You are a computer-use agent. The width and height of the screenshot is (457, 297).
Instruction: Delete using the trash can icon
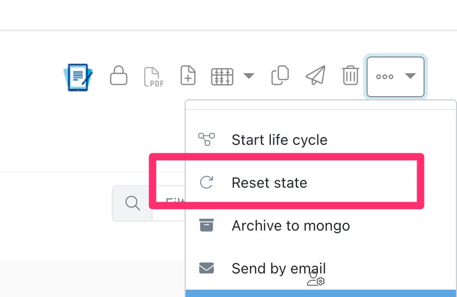click(x=350, y=76)
